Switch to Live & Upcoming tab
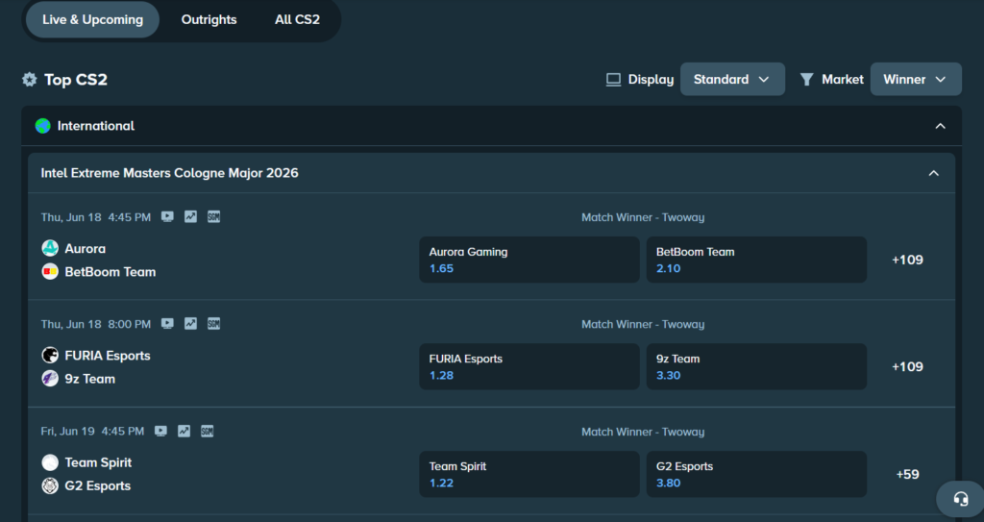This screenshot has width=984, height=522. coord(93,19)
